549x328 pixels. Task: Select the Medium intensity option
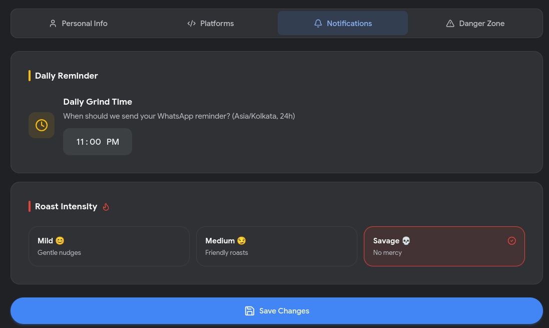pos(277,246)
